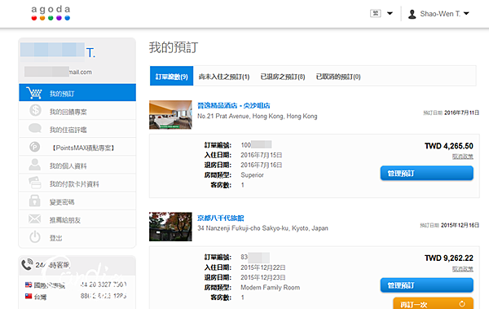Click 管理預訂 for the TWD 9,262.22 booking
Screen dimensions: 489x309
[426, 285]
